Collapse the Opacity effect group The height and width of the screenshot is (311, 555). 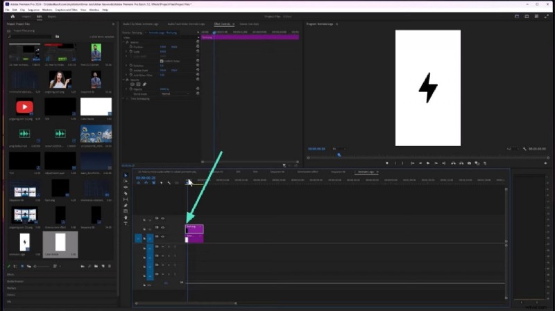pos(124,80)
